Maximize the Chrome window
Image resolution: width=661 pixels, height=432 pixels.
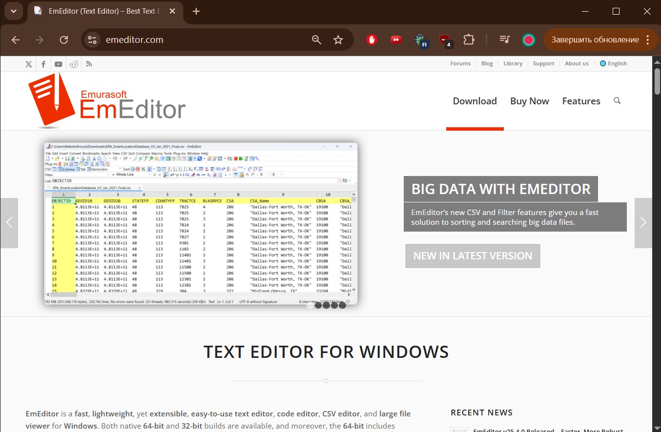(x=616, y=11)
